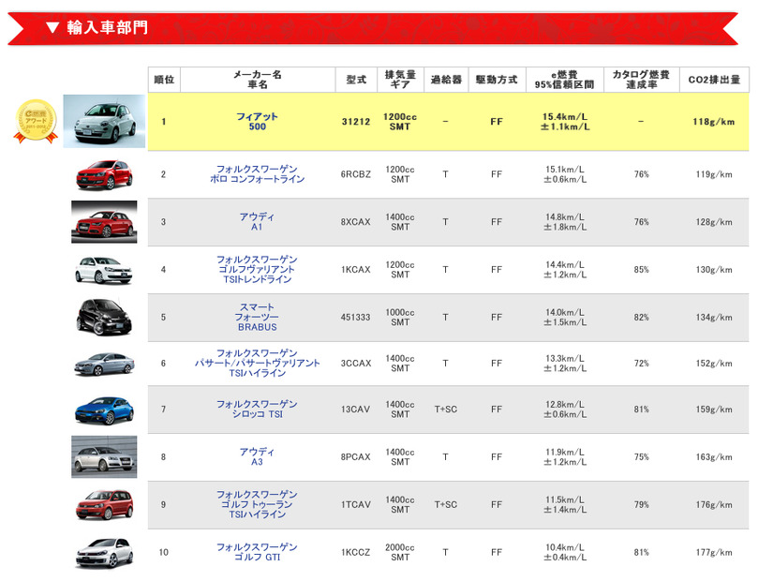Open the フィアット 500 link
The height and width of the screenshot is (581, 758).
257,121
